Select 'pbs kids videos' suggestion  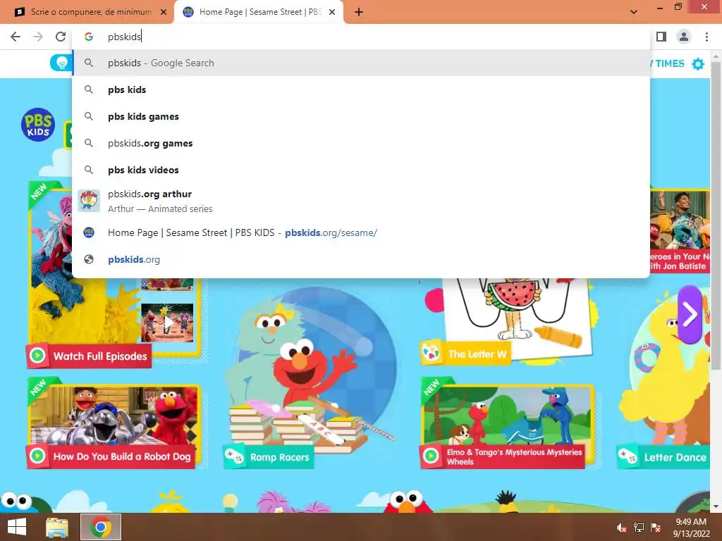click(x=361, y=170)
